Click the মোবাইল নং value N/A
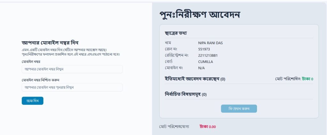 pos(201,68)
